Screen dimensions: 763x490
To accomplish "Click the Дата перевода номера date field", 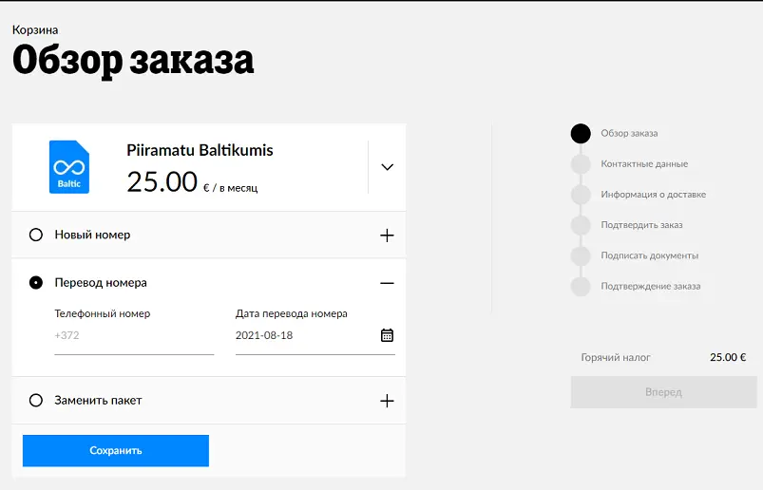I will coord(315,336).
